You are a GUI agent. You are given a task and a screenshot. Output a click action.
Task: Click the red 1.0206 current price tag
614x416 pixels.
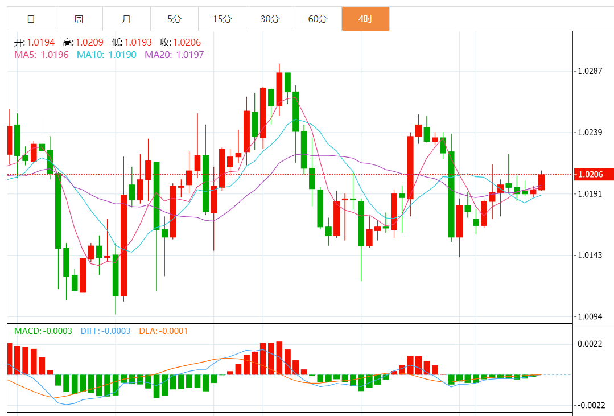[594, 174]
